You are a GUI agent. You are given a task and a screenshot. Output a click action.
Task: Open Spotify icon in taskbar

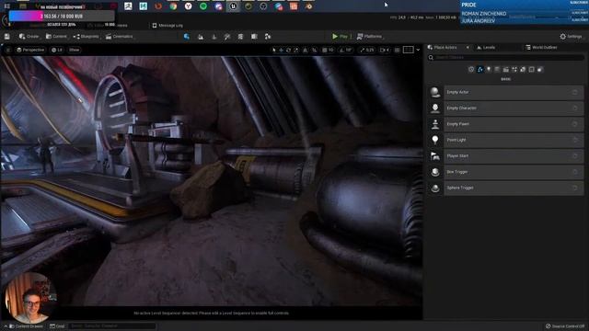(x=203, y=6)
